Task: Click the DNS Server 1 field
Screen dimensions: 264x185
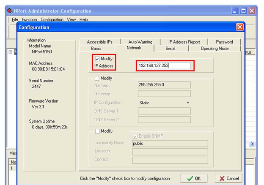Action: point(164,111)
